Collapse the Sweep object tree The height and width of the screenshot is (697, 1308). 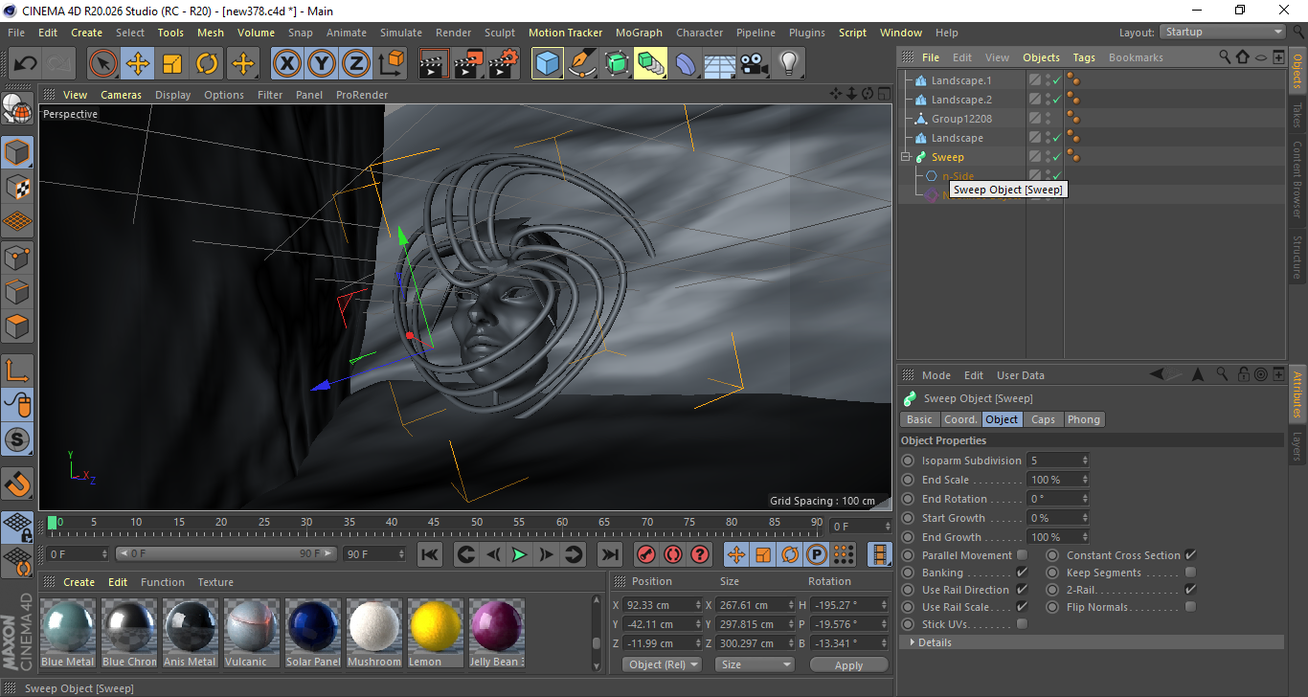[x=905, y=157]
